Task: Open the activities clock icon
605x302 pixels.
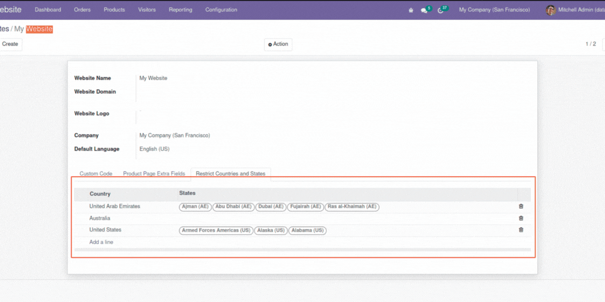Action: click(x=441, y=10)
